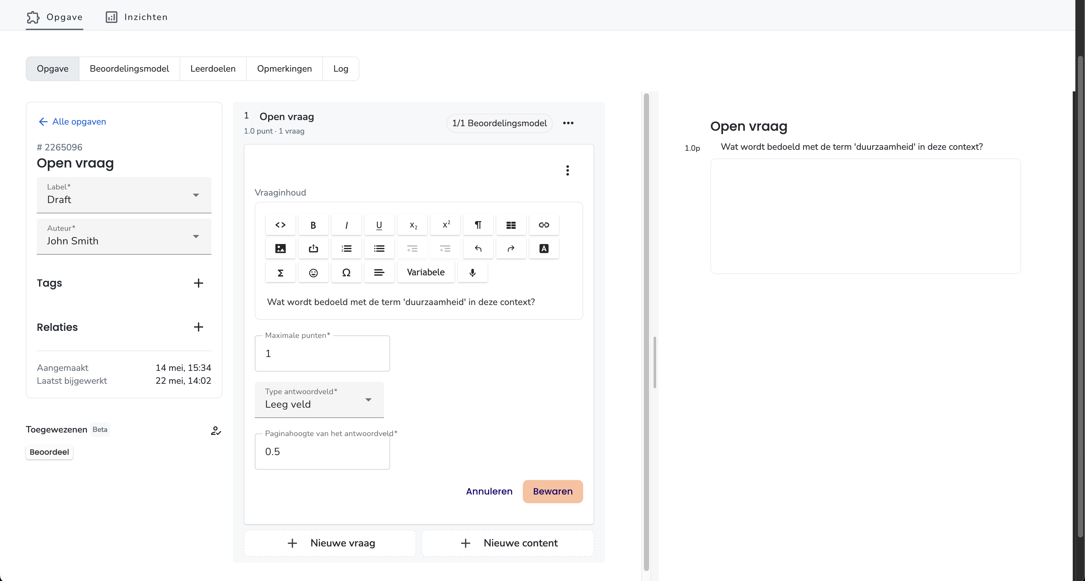The height and width of the screenshot is (581, 1085).
Task: Insert a hyperlink
Action: tap(544, 225)
